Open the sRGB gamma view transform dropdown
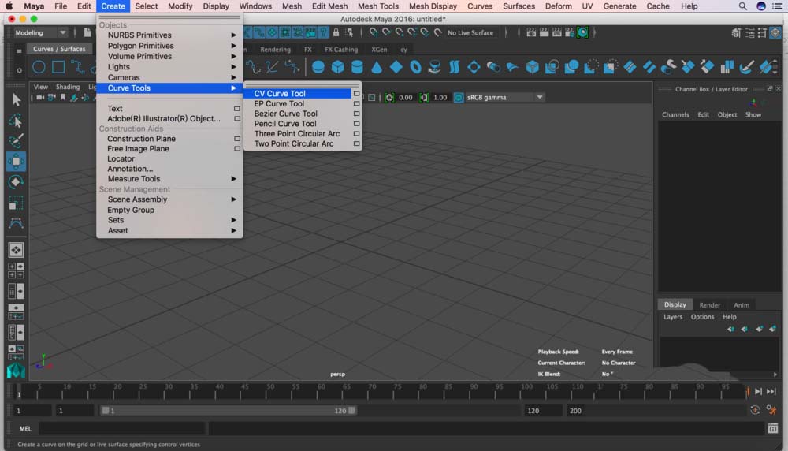788x451 pixels. 504,98
